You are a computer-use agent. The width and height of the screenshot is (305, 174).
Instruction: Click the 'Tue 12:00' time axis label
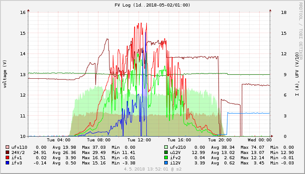[139, 140]
